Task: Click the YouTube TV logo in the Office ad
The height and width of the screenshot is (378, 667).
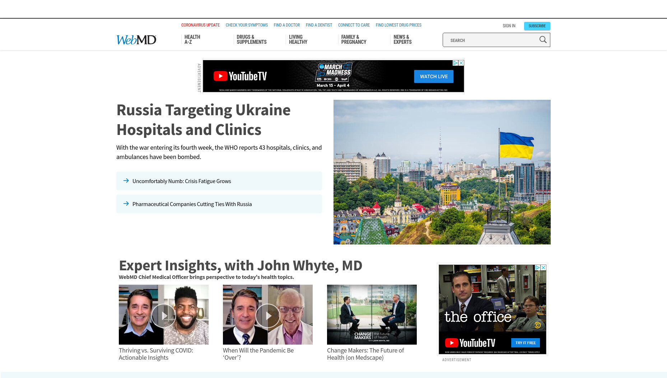Action: point(470,343)
